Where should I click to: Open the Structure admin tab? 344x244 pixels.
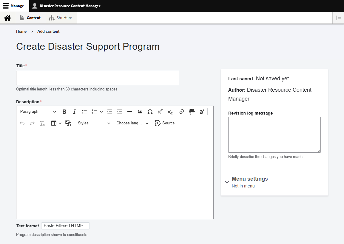61,18
